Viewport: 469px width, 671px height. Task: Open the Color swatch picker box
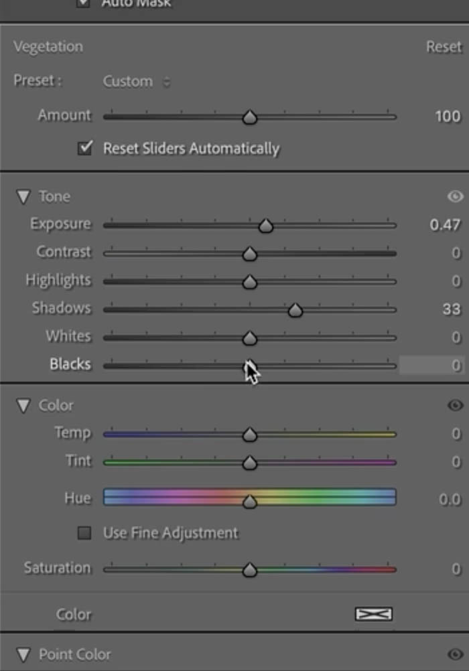tap(373, 614)
